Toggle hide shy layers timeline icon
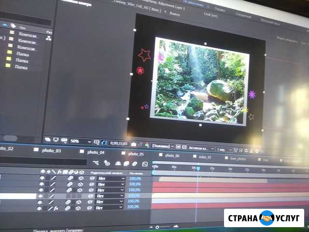309x232 pixels. coord(118,163)
